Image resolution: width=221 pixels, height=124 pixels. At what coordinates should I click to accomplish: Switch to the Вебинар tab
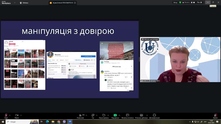point(25,2)
